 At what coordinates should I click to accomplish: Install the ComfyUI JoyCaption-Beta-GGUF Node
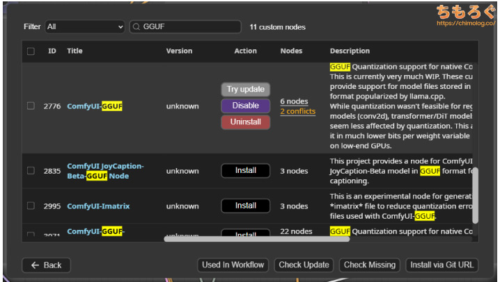[x=246, y=170]
